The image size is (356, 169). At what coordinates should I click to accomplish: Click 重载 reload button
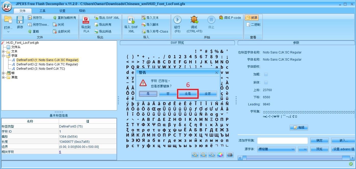click(33, 32)
